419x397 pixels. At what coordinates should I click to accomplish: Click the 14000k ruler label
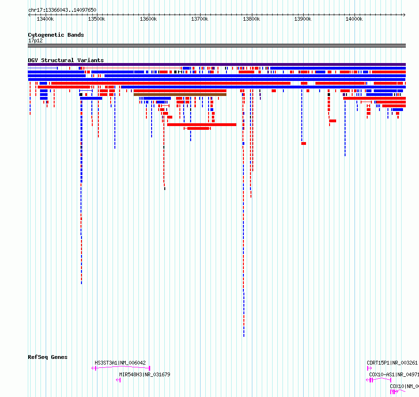(x=354, y=19)
